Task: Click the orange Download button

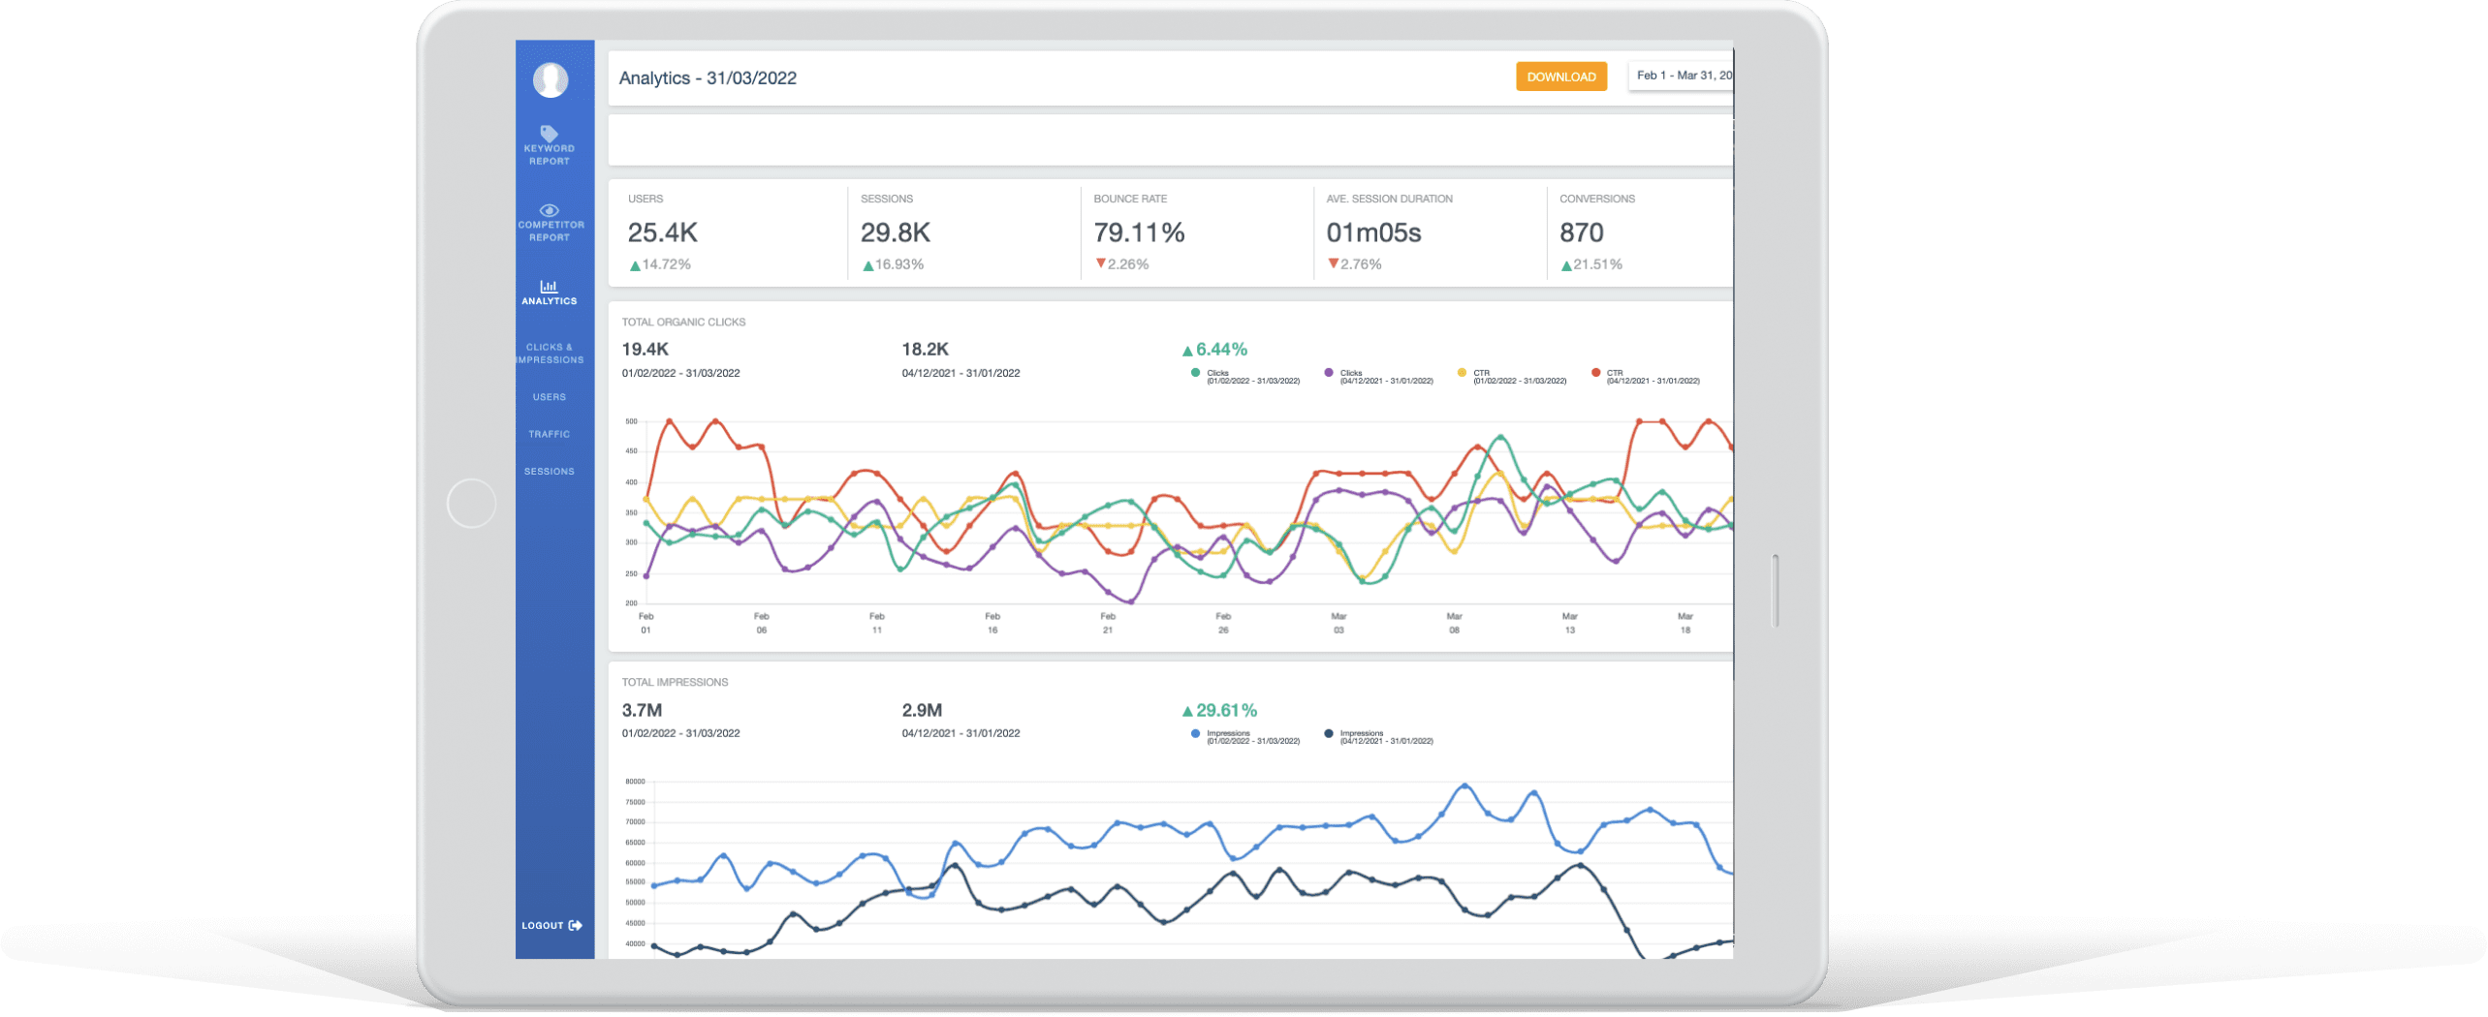Action: coord(1560,77)
